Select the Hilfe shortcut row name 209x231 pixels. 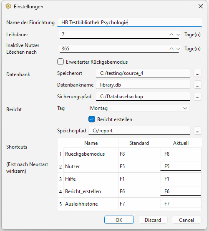pos(91,179)
